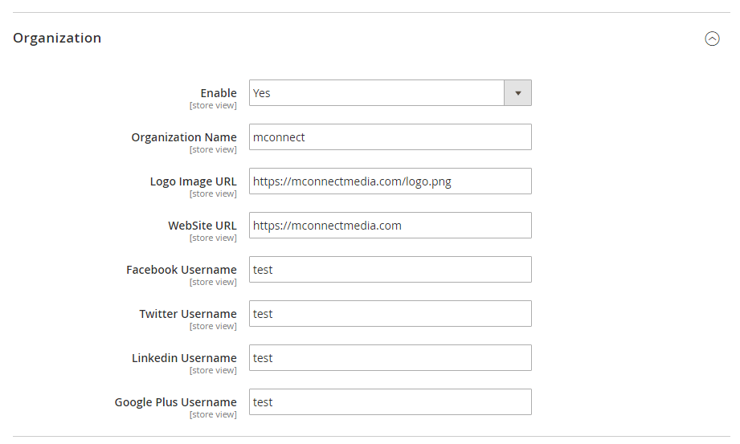The width and height of the screenshot is (740, 444).
Task: Click the WebSite URL label text
Action: click(202, 226)
